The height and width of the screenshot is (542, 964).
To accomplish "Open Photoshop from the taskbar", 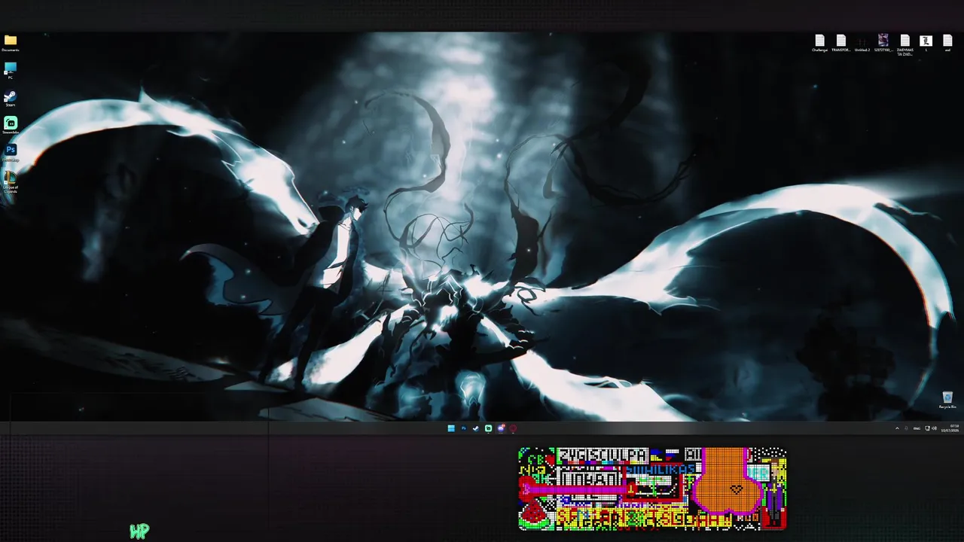I will [x=463, y=428].
